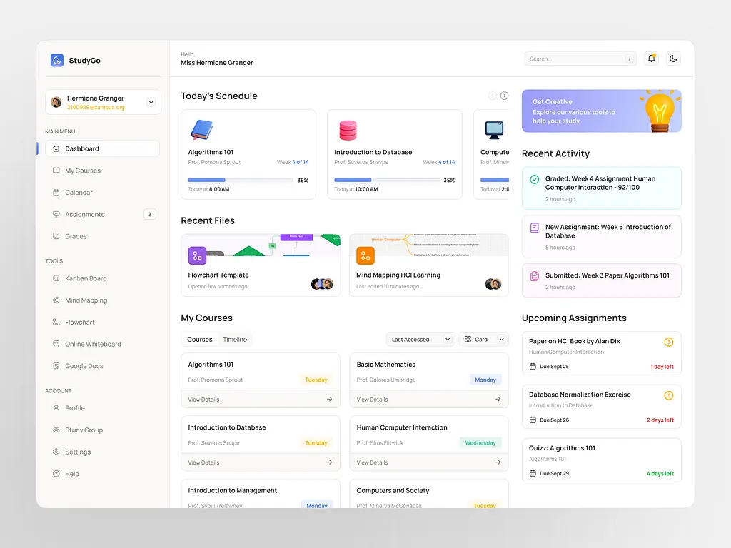Image resolution: width=731 pixels, height=548 pixels.
Task: Click the Help question icon
Action: (56, 474)
